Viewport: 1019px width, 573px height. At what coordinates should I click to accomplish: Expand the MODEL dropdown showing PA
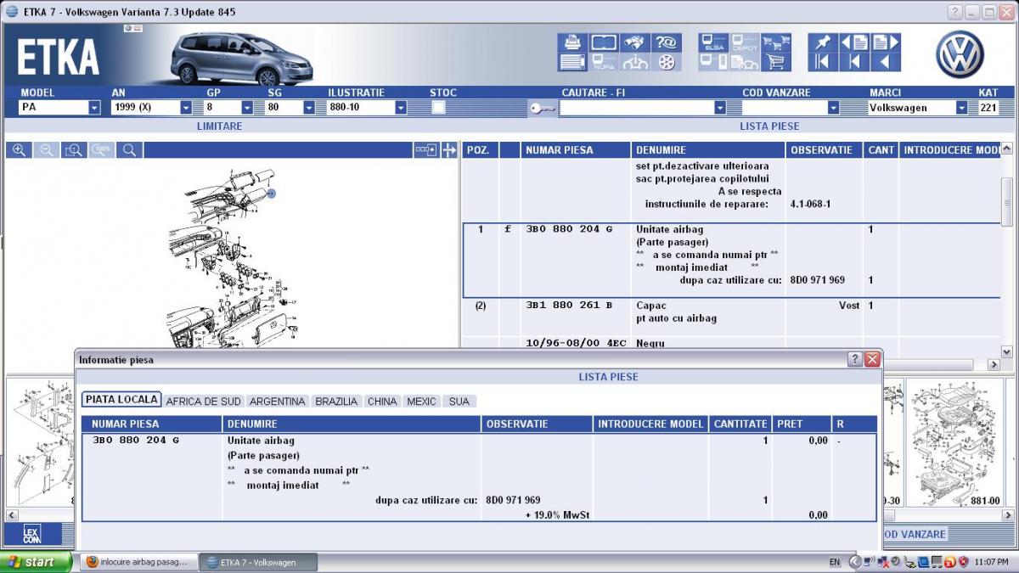click(93, 108)
